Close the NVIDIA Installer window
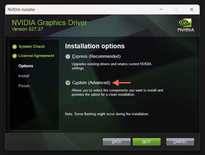This screenshot has width=205, height=155. pos(192,9)
